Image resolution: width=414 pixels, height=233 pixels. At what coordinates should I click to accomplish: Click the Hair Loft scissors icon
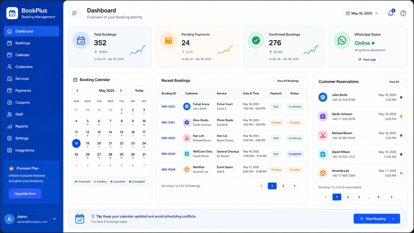click(187, 138)
